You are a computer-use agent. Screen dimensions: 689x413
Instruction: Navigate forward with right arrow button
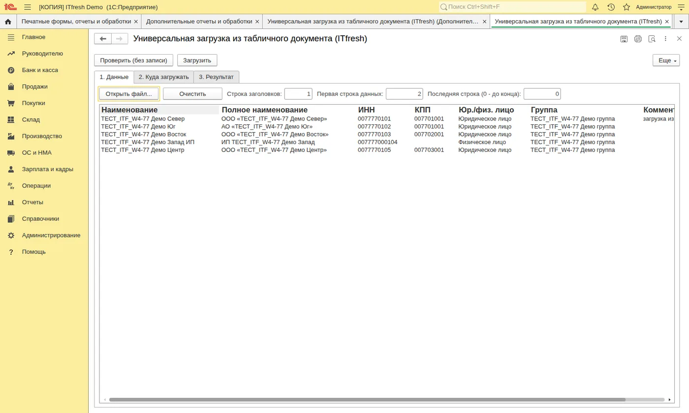tap(120, 39)
